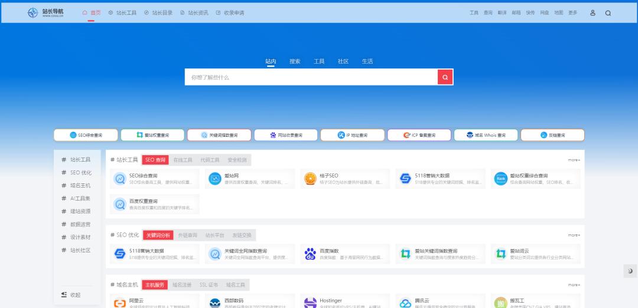The width and height of the screenshot is (638, 308).
Task: Switch to 外链查询 tab in SEO 优化
Action: (188, 235)
